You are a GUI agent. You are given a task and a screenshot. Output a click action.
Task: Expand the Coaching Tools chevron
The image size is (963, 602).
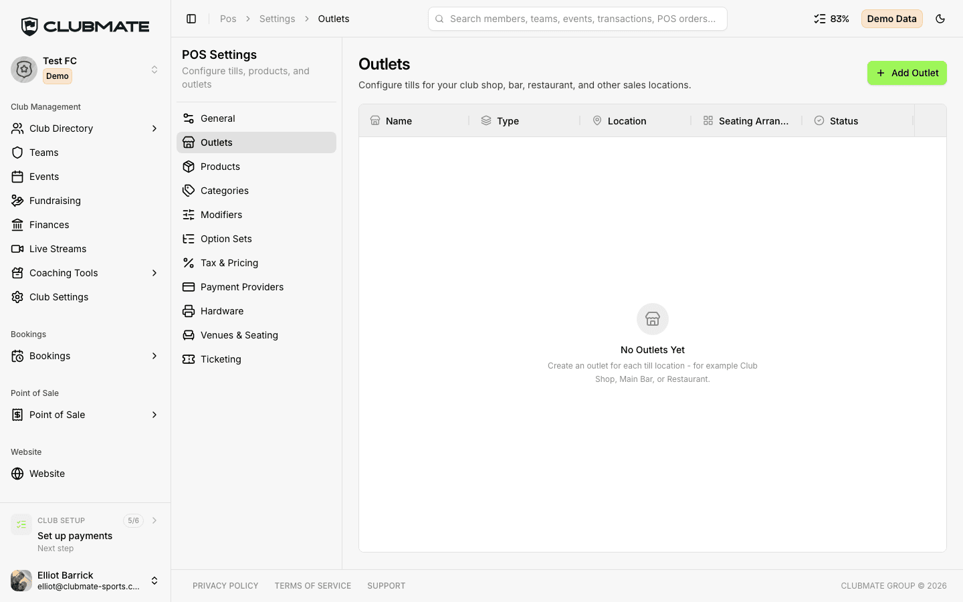click(x=154, y=273)
